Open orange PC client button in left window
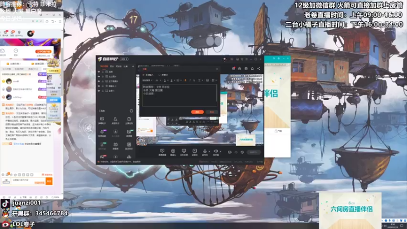407x229 pixels. point(43,52)
